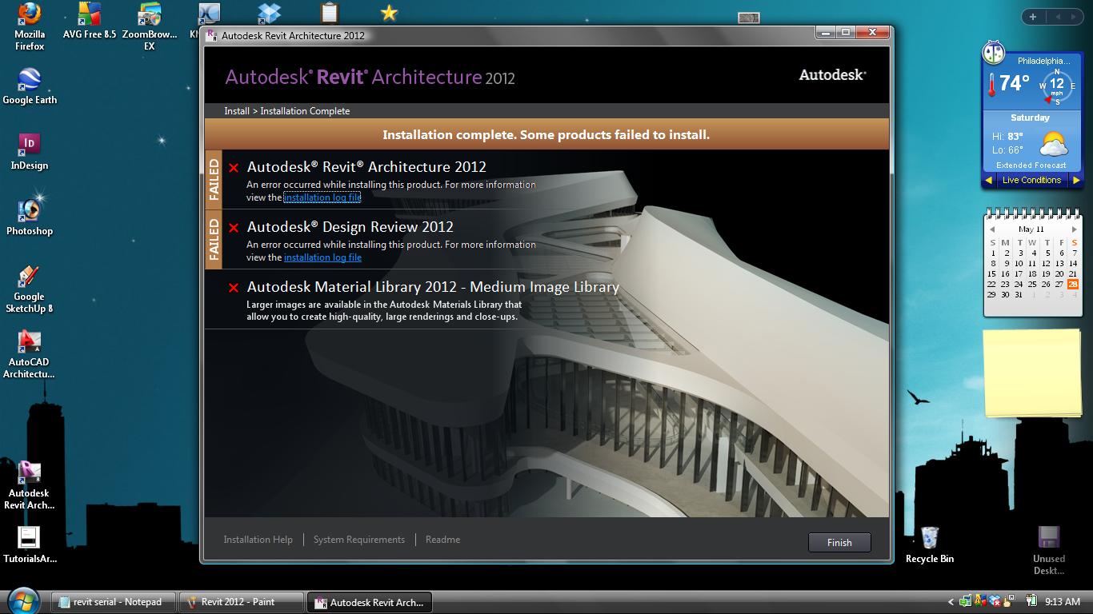Open Live Conditions in weather gadget
1093x614 pixels.
tap(1031, 181)
